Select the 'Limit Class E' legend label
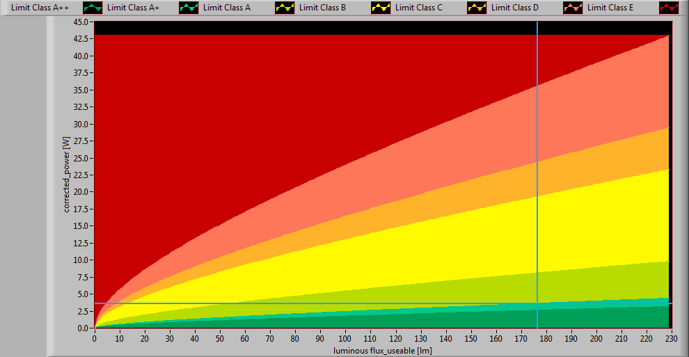 click(611, 8)
